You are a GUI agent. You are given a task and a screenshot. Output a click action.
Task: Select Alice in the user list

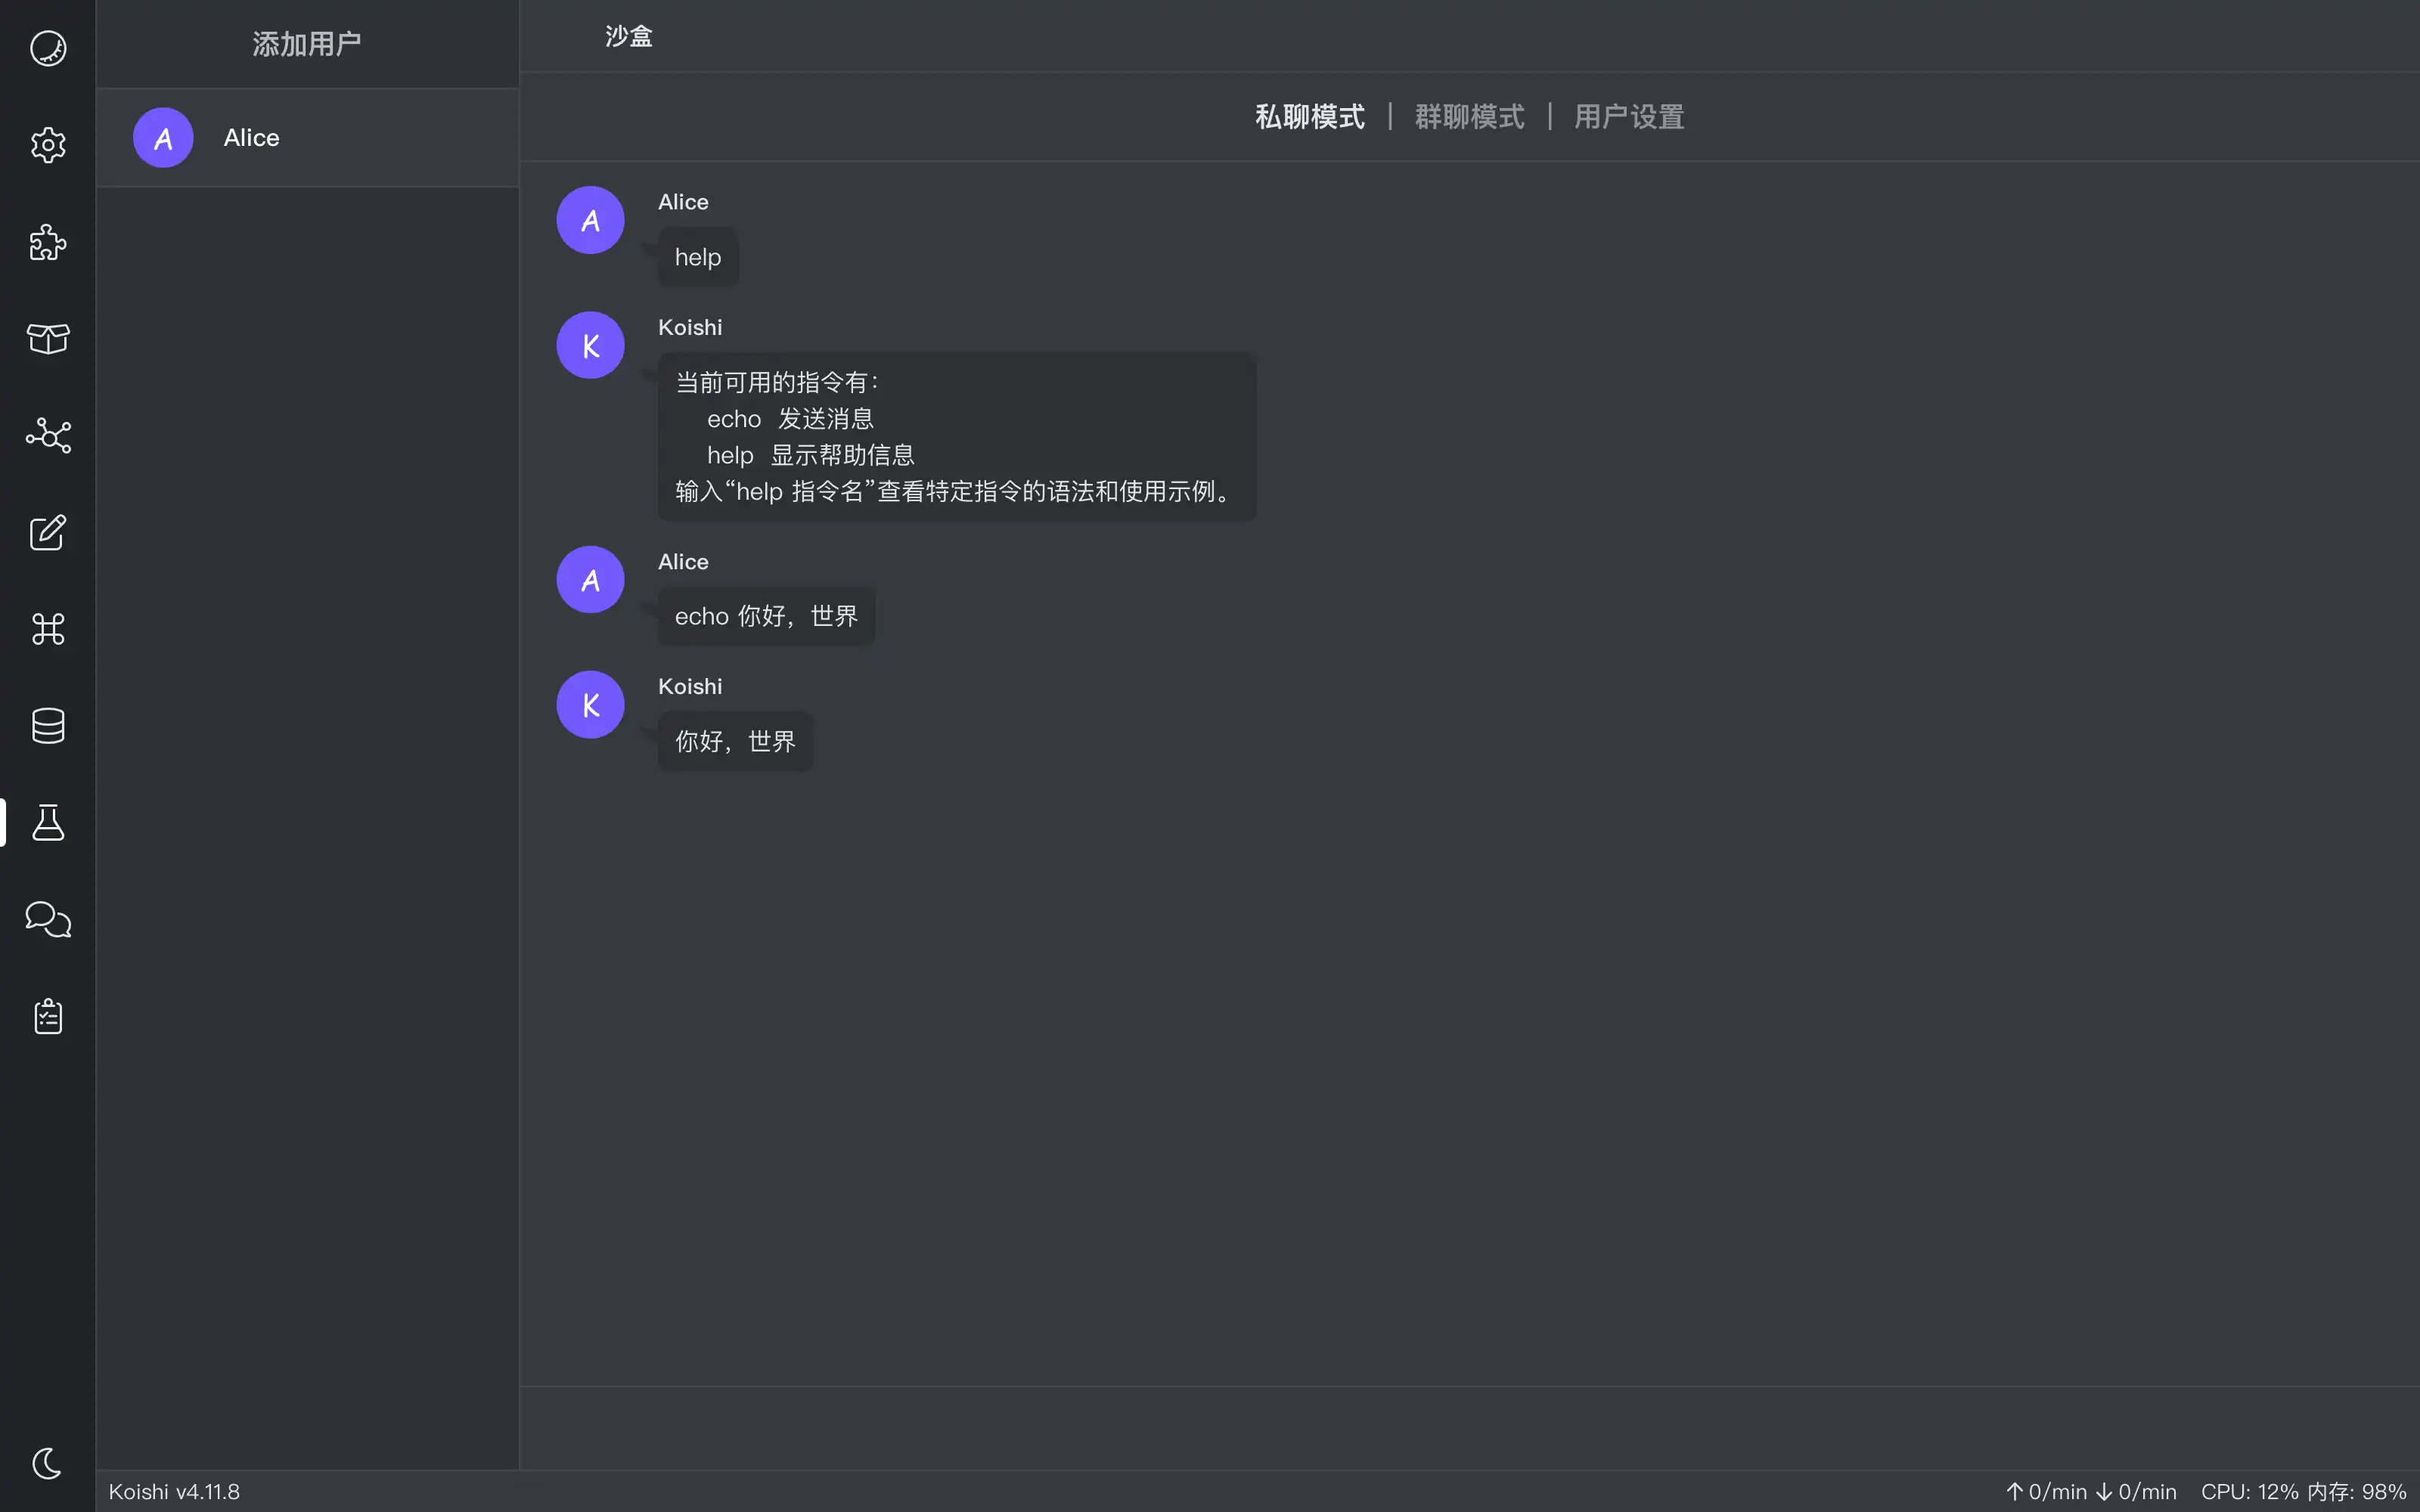tap(307, 138)
